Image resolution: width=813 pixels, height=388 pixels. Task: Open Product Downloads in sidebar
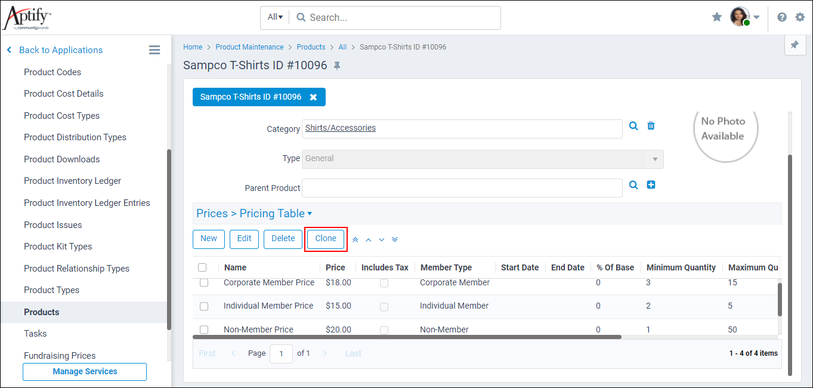[x=62, y=159]
